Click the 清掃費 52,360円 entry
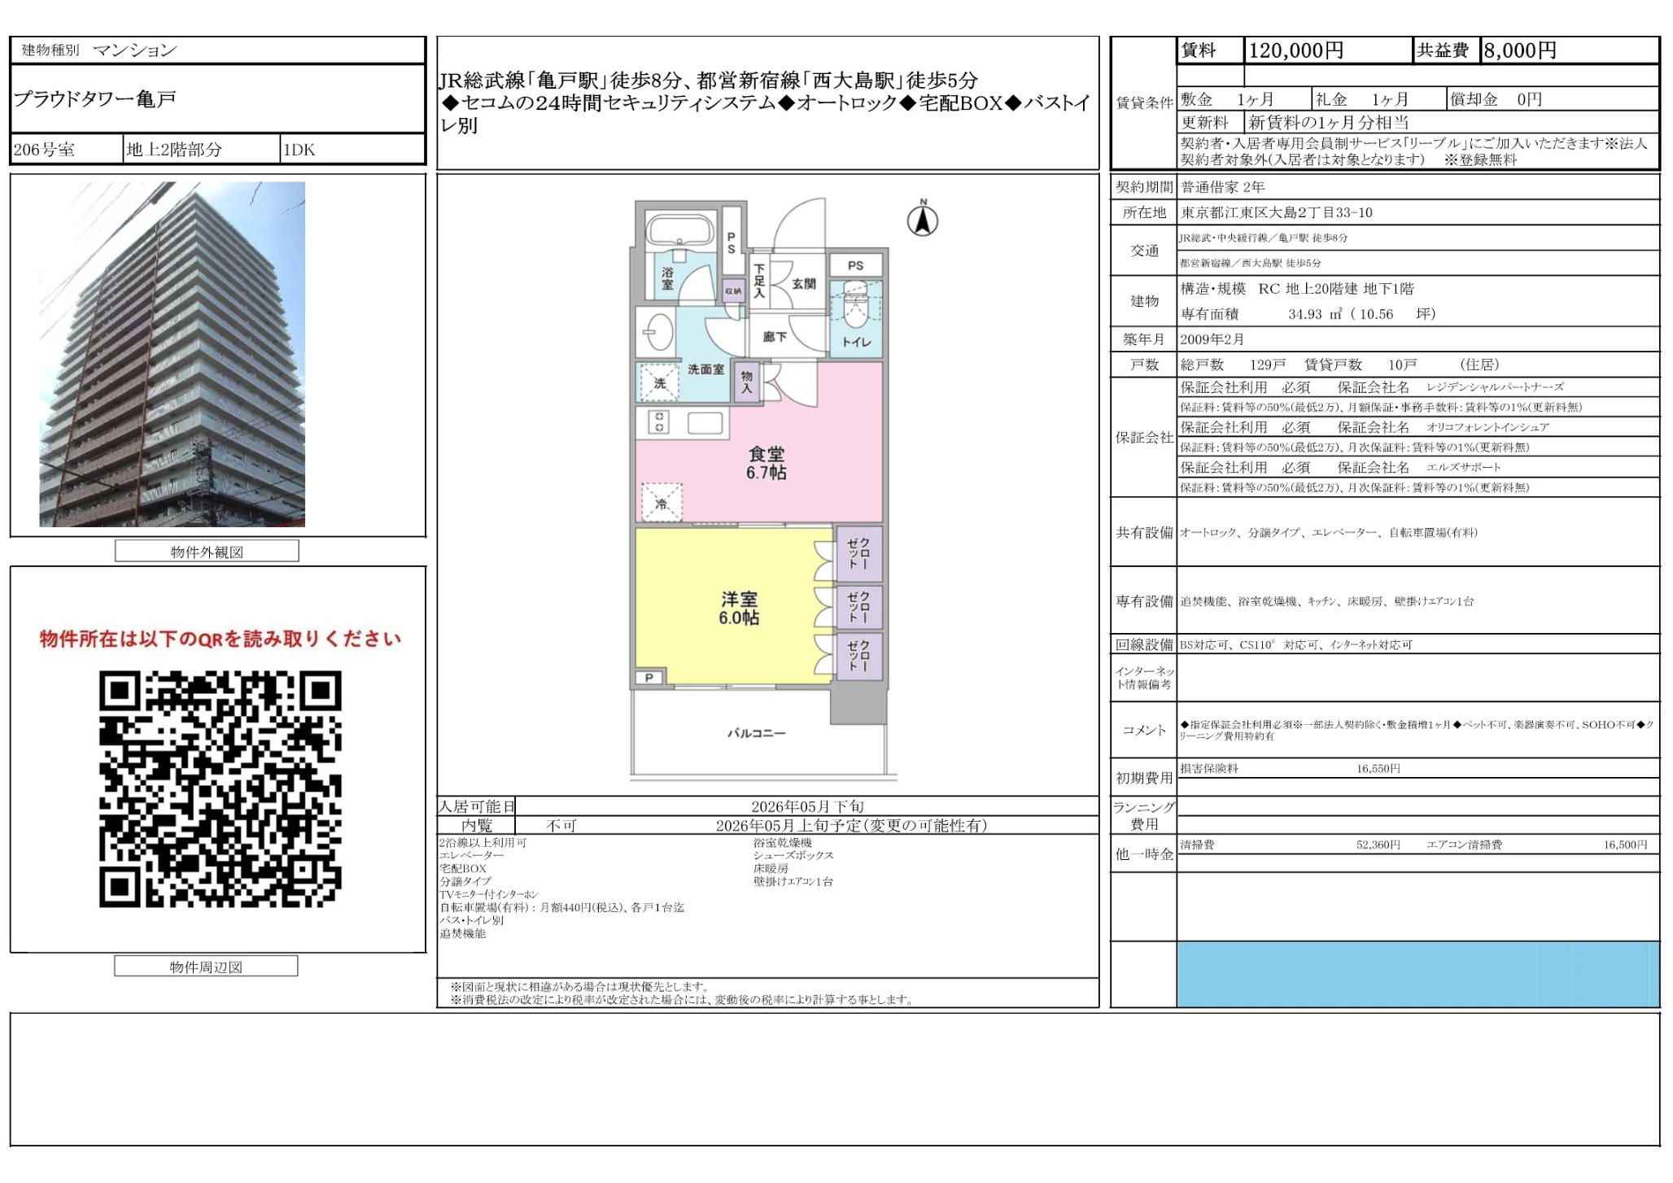 (1291, 845)
